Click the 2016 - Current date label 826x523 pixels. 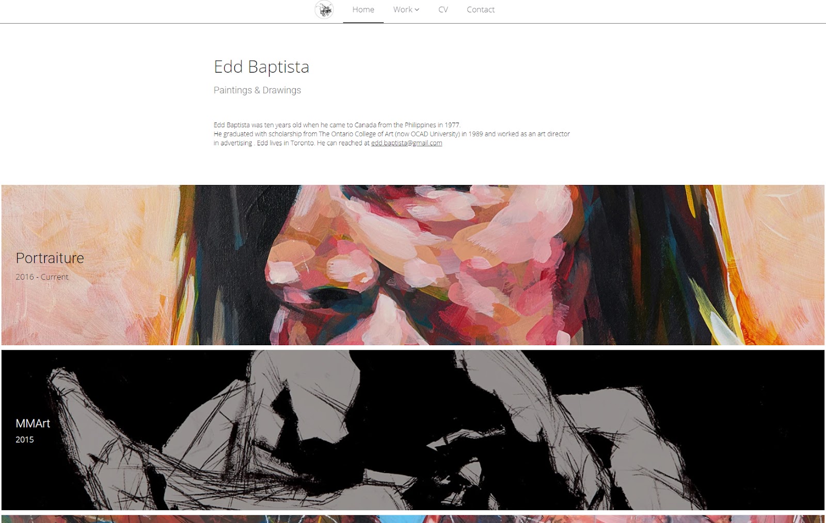coord(42,277)
